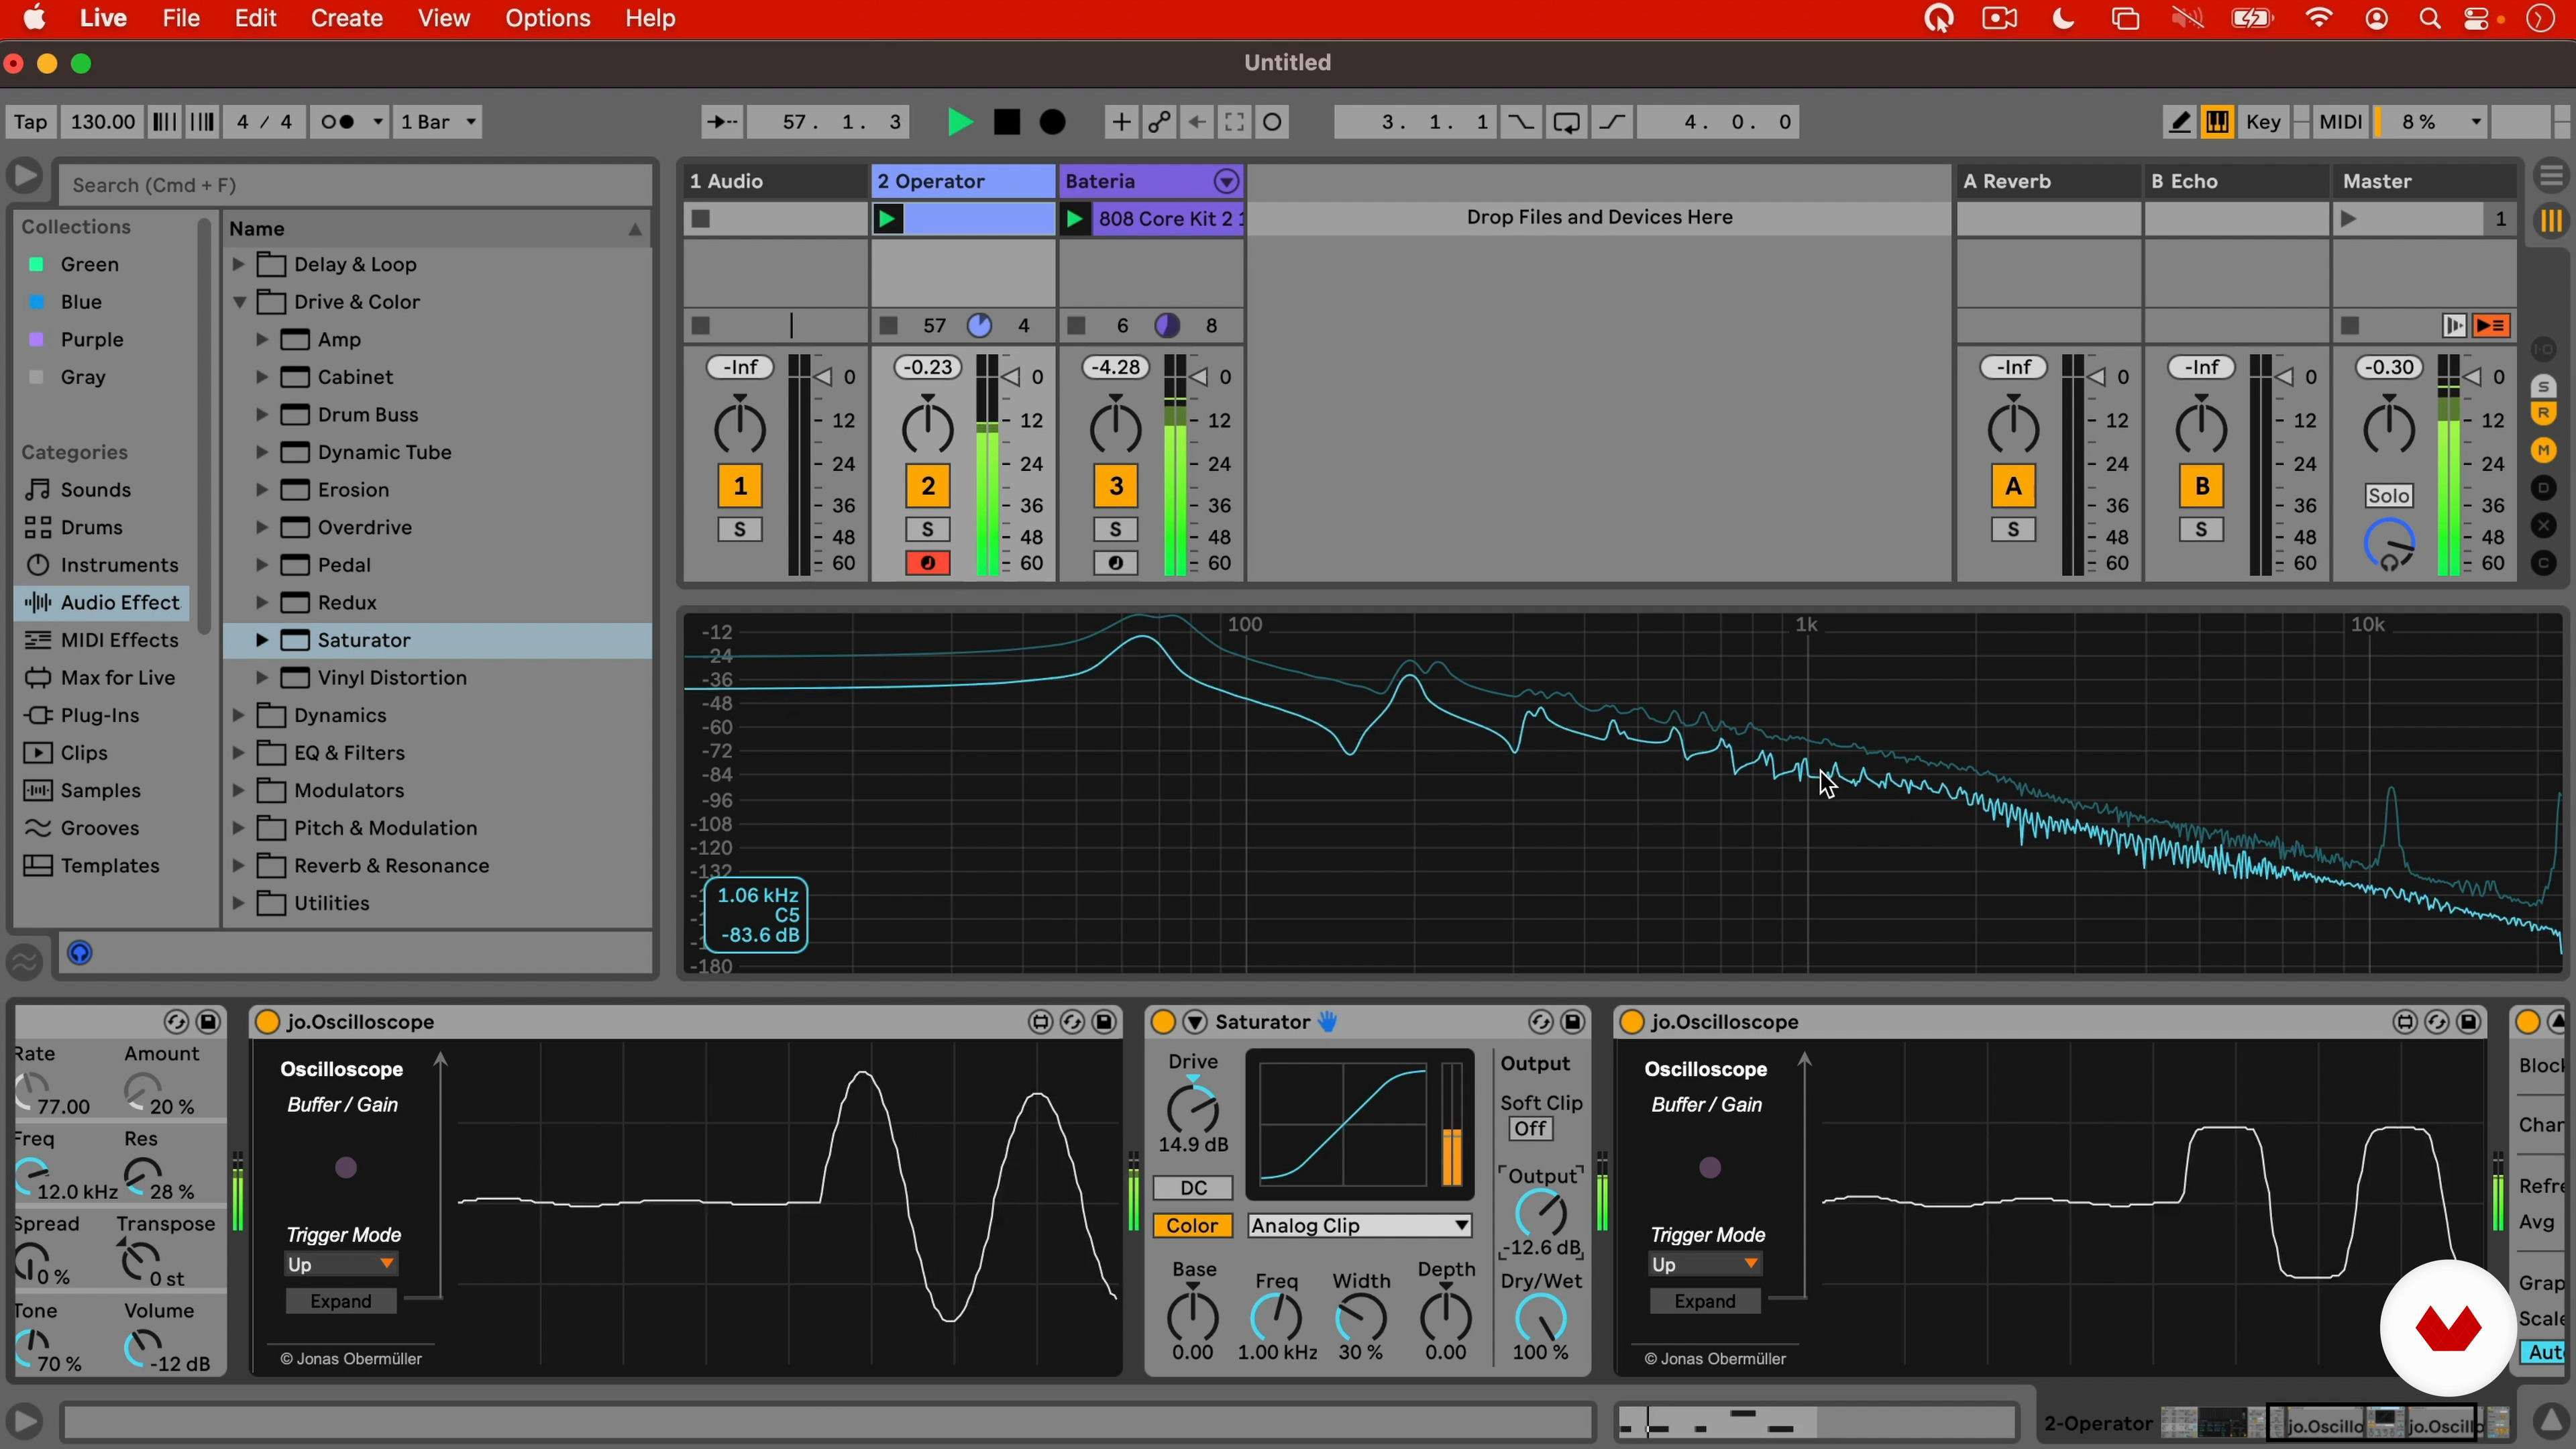Enable MIDI Map Mode
The width and height of the screenshot is (2576, 1449).
2340,122
